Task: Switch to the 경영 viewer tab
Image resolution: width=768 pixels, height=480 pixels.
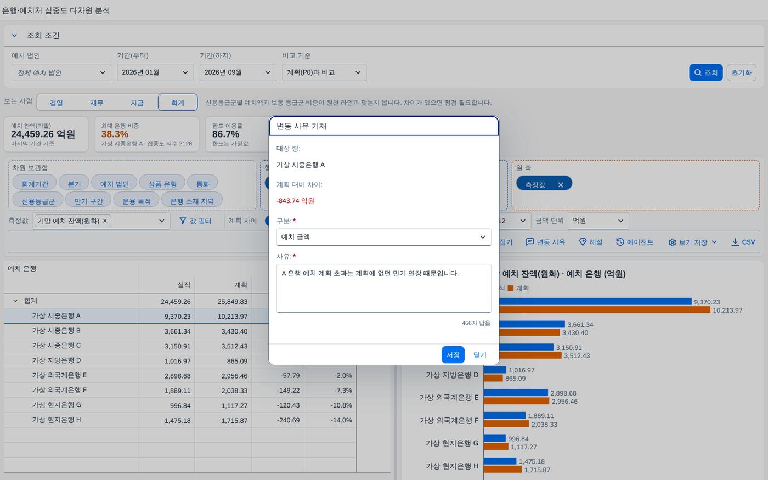Action: (x=56, y=103)
